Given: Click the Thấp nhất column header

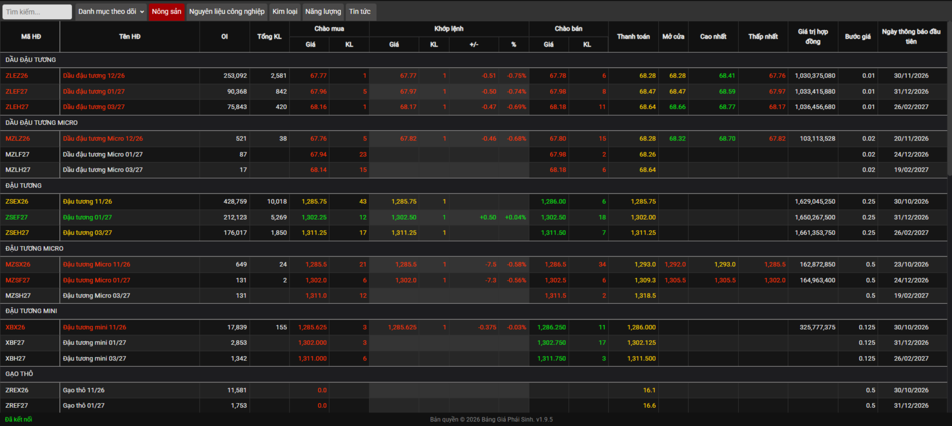Looking at the screenshot, I should coord(763,37).
